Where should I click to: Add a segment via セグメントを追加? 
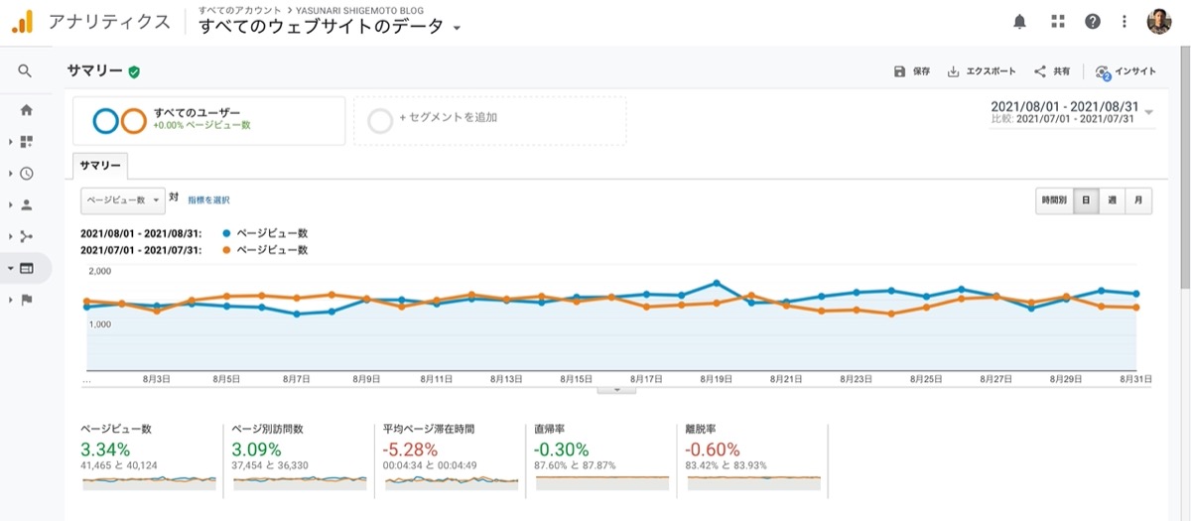(490, 121)
